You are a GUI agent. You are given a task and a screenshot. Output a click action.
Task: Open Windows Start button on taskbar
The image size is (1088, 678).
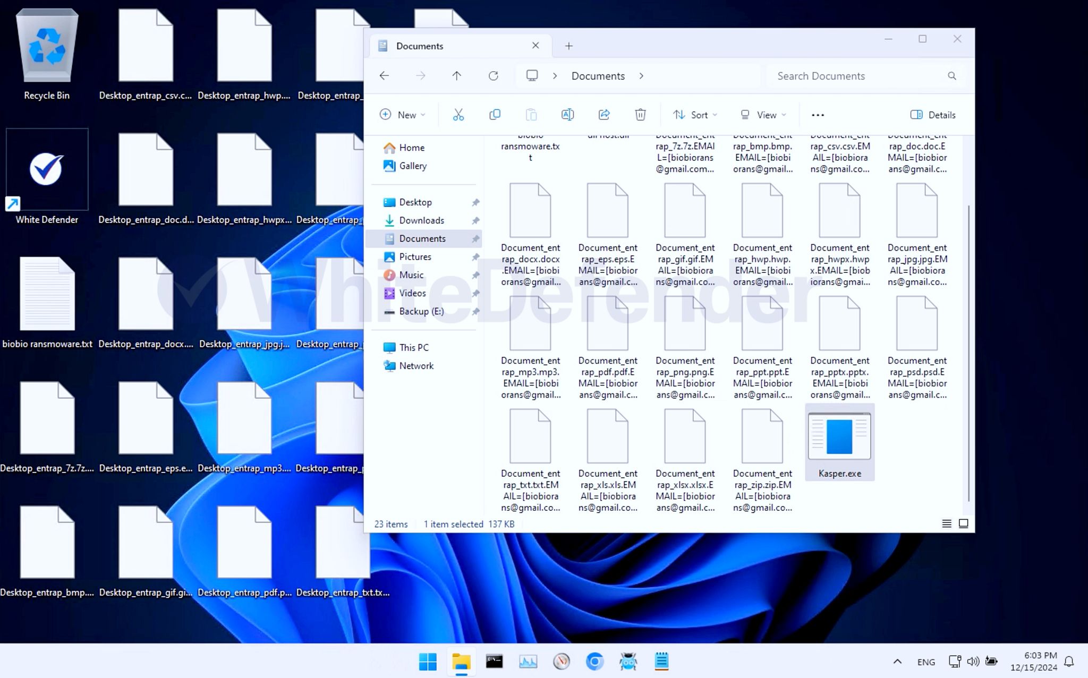click(428, 662)
